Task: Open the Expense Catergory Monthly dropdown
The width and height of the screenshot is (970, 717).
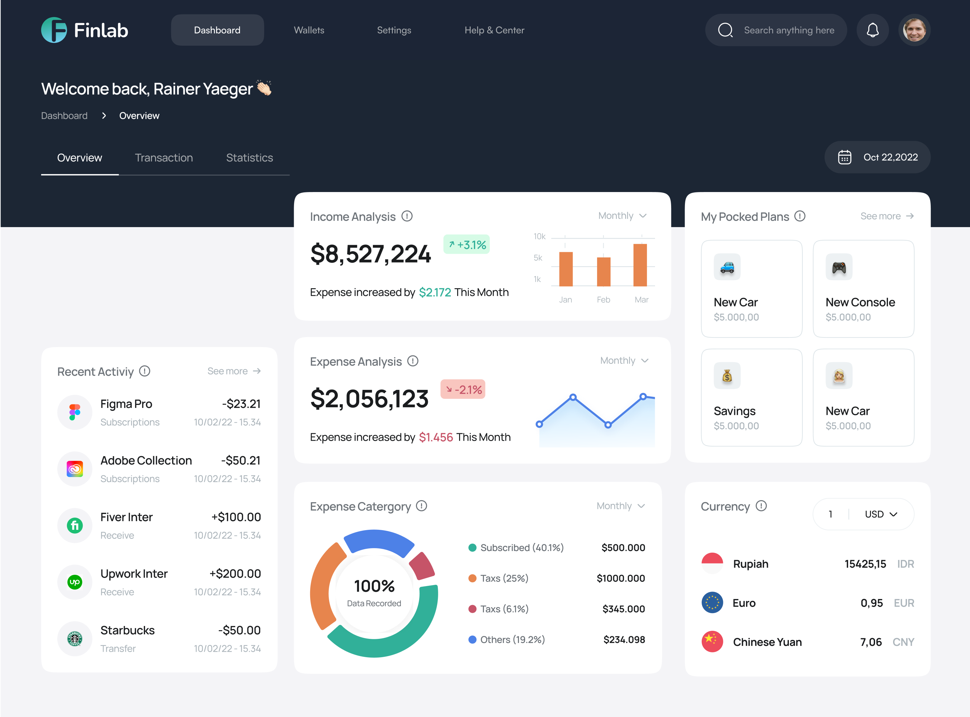Action: pyautogui.click(x=621, y=506)
